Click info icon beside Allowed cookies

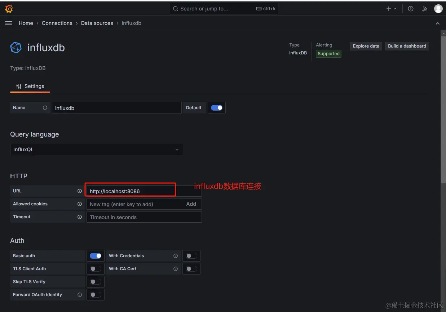click(x=80, y=204)
